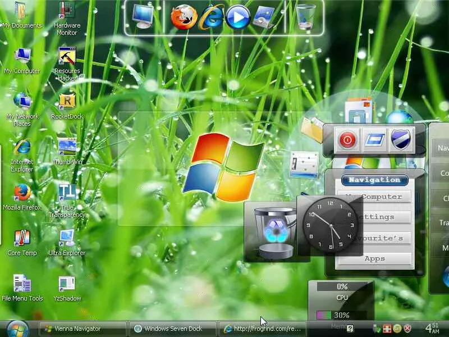Image resolution: width=449 pixels, height=337 pixels.
Task: Launch the Thumb Win shortcut
Action: coord(67,152)
